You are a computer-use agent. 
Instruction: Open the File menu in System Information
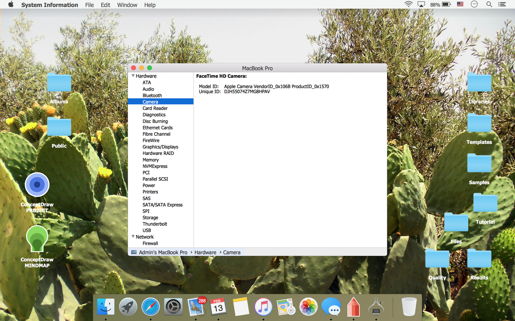(89, 5)
